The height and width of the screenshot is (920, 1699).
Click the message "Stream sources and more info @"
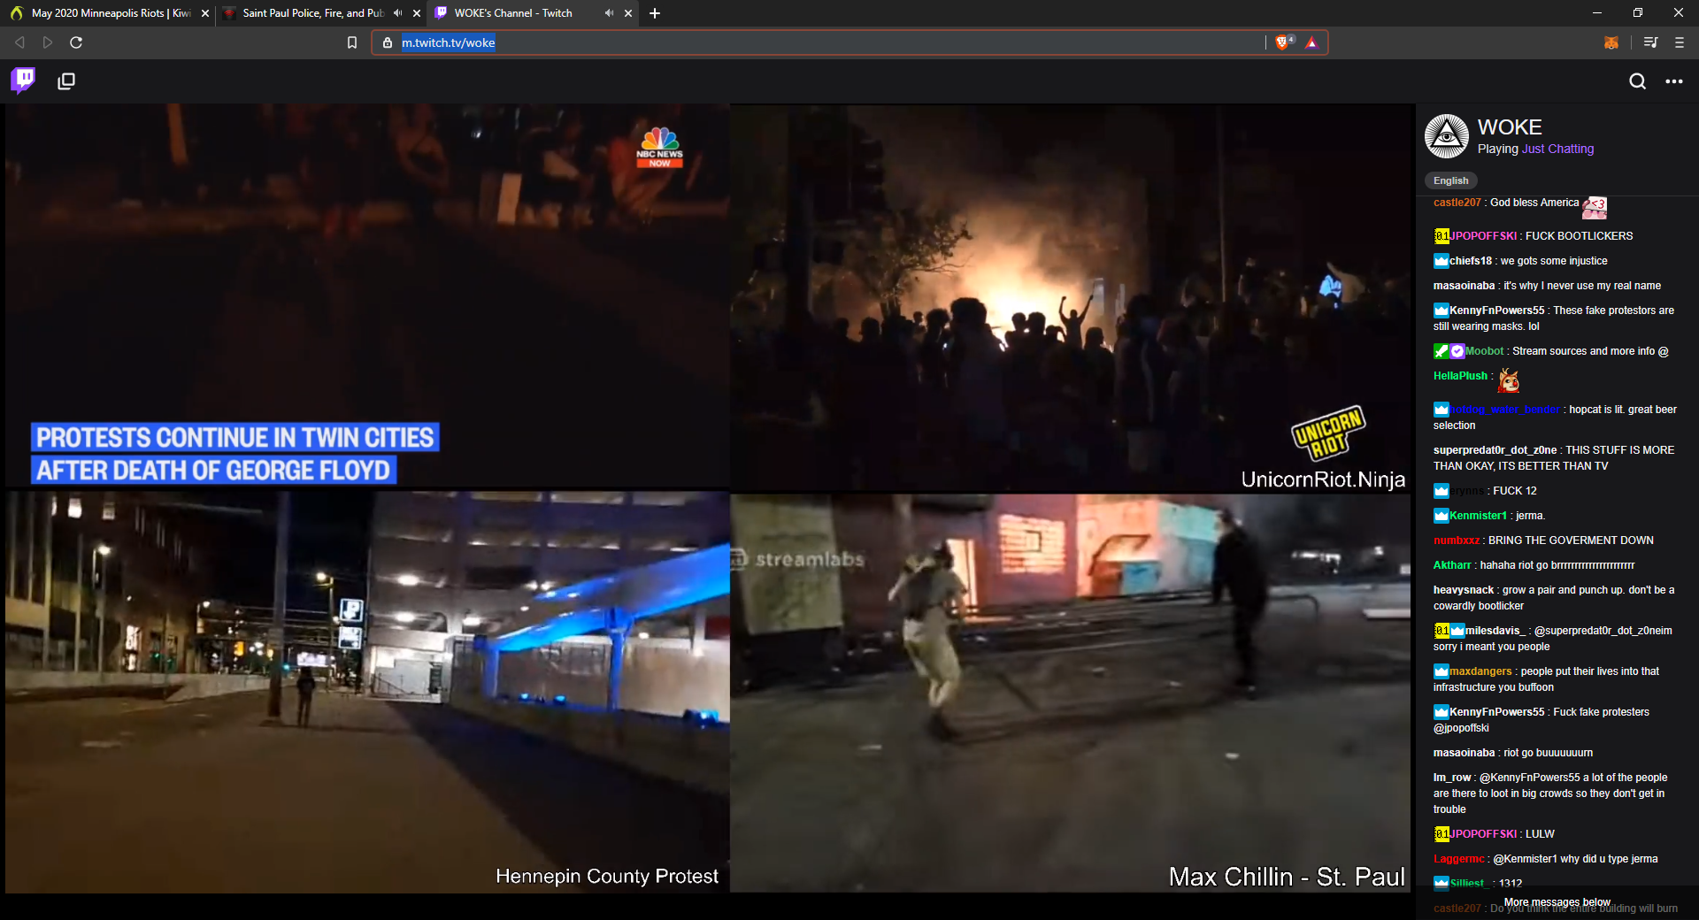pos(1590,351)
